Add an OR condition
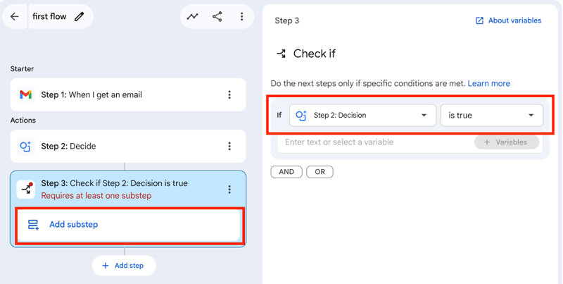The height and width of the screenshot is (284, 563). pyautogui.click(x=320, y=172)
